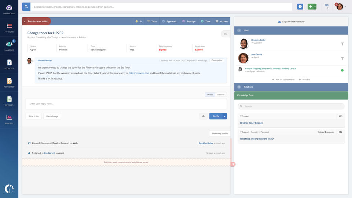Open the Dashboard sidebar icon
The height and width of the screenshot is (198, 352).
click(x=9, y=10)
